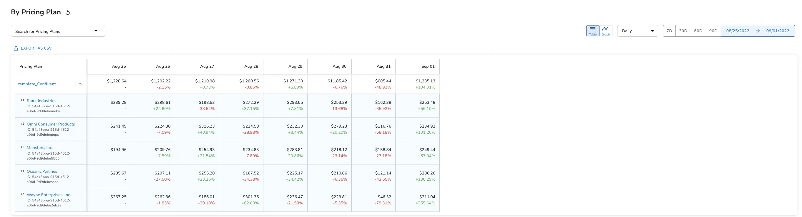This screenshot has height=217, width=802.
Task: Click Stark Industries' ID text
Action: click(x=49, y=108)
